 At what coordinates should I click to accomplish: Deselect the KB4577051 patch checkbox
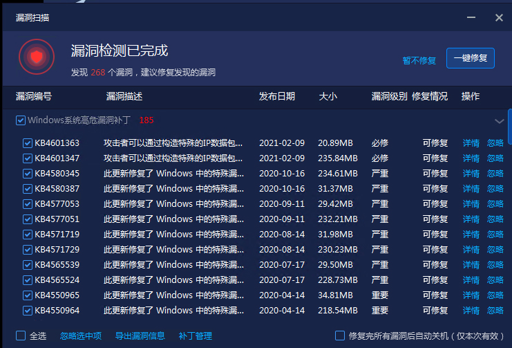[x=28, y=219]
